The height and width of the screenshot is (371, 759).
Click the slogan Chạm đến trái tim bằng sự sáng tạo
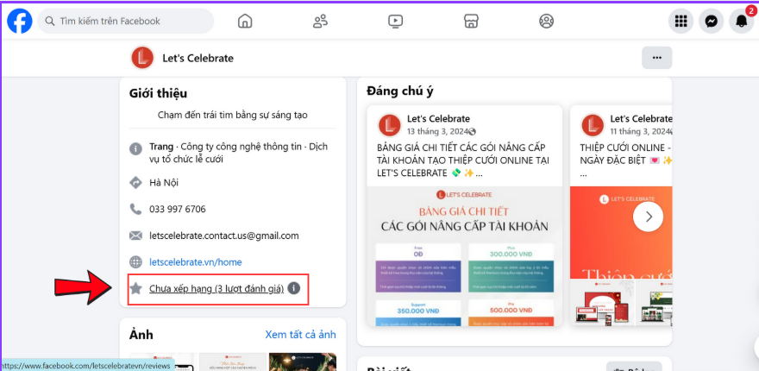point(233,116)
